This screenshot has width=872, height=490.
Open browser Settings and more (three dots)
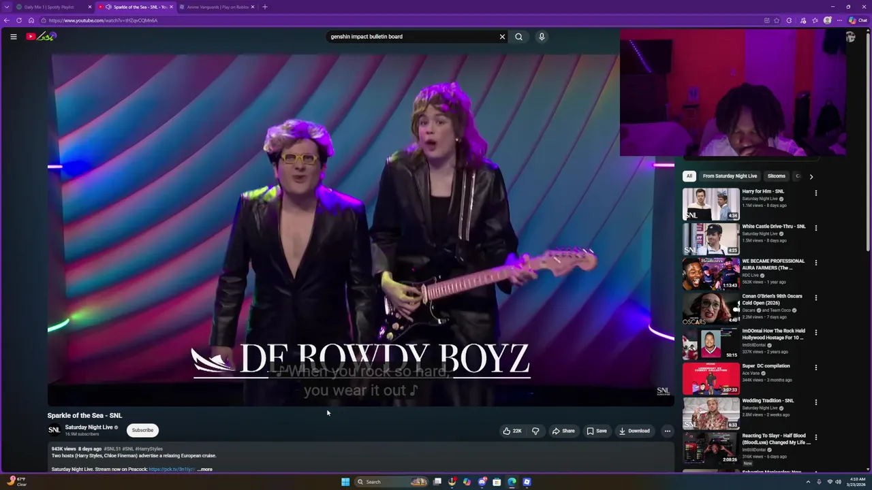(x=839, y=20)
